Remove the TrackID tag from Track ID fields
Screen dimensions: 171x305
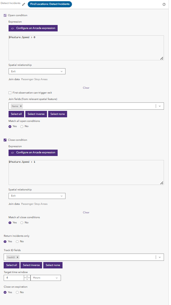[x=17, y=257]
